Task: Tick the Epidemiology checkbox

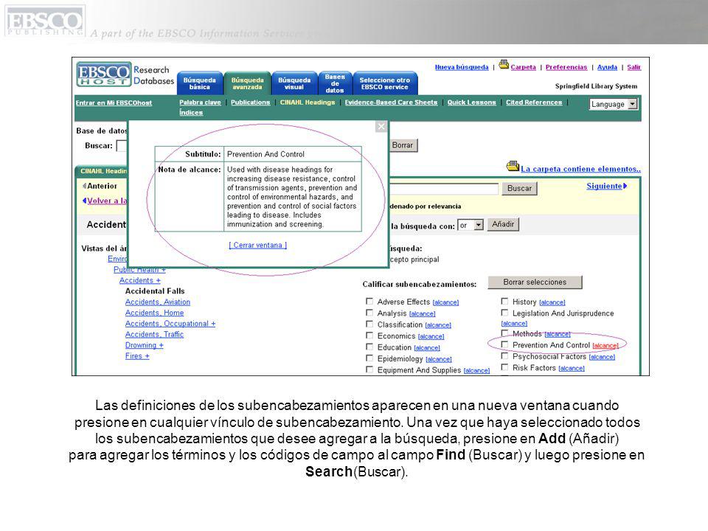Action: [x=369, y=358]
